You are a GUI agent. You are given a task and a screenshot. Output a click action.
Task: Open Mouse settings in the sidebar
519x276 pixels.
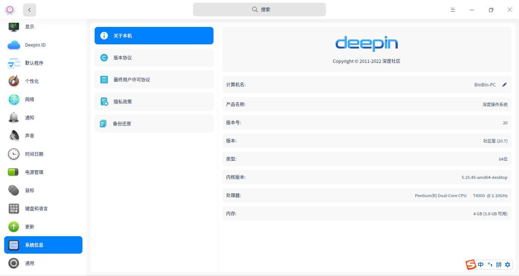[x=14, y=190]
